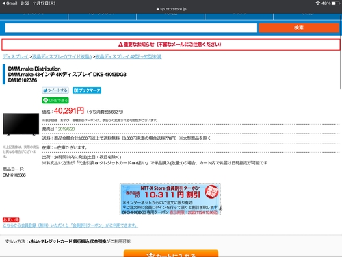Open 液晶ディスプレイ 42型~50型未満 breadcrumb link
The image size is (342, 257).
coord(129,56)
